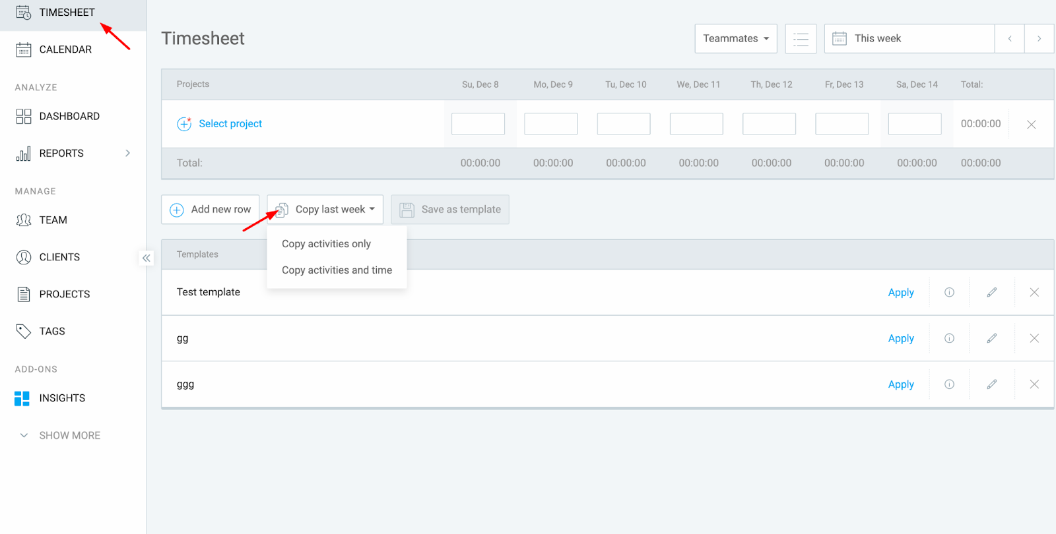
Task: Click time input for Tu, Dec 10
Action: [x=624, y=124]
